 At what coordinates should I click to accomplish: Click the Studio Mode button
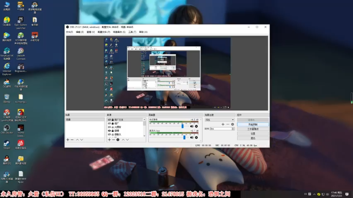point(253,129)
